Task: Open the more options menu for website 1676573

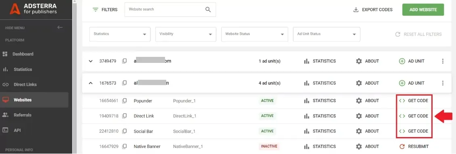Action: click(x=443, y=83)
